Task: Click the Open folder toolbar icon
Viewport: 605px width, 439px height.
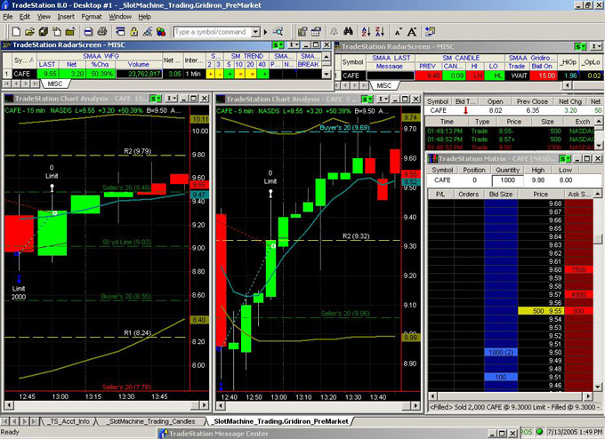Action: pos(29,32)
